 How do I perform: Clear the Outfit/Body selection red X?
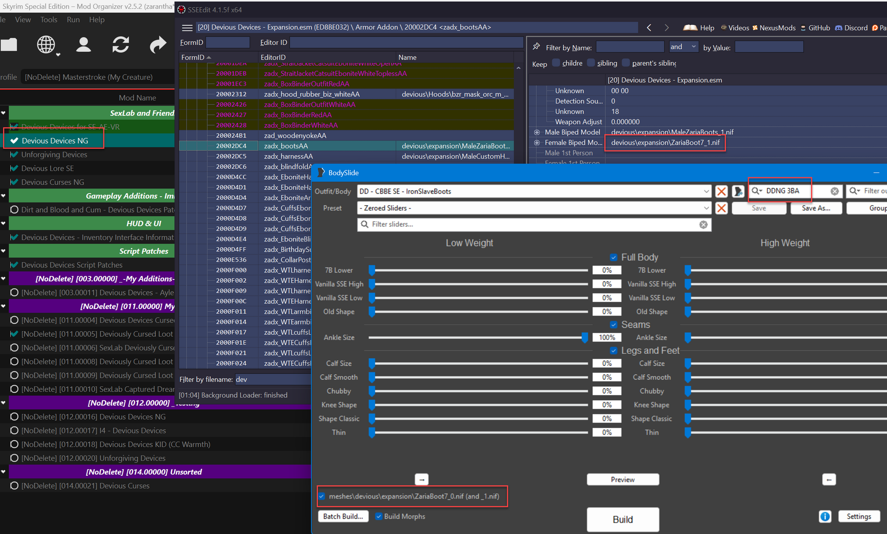click(721, 191)
